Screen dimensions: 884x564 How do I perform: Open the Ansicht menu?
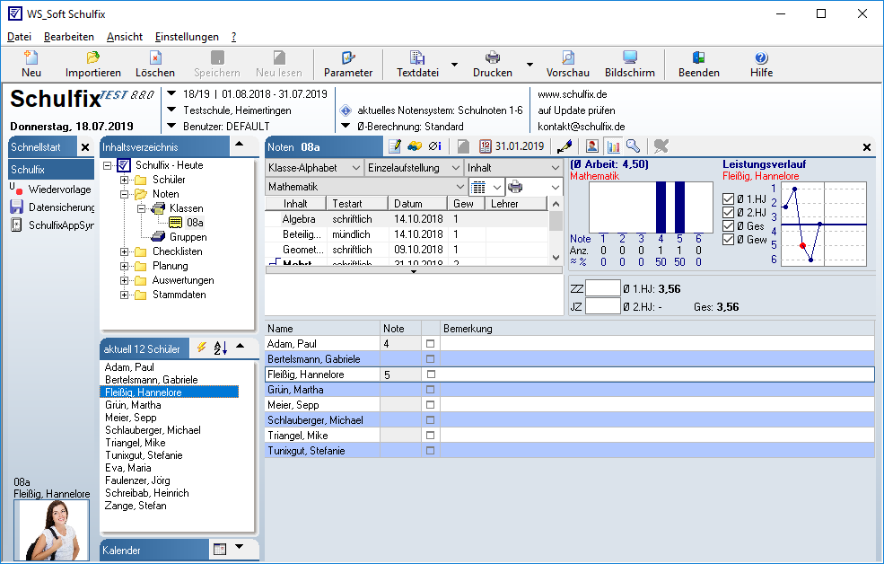click(125, 37)
